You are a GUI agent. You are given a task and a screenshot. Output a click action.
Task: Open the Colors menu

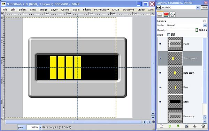click(65, 10)
